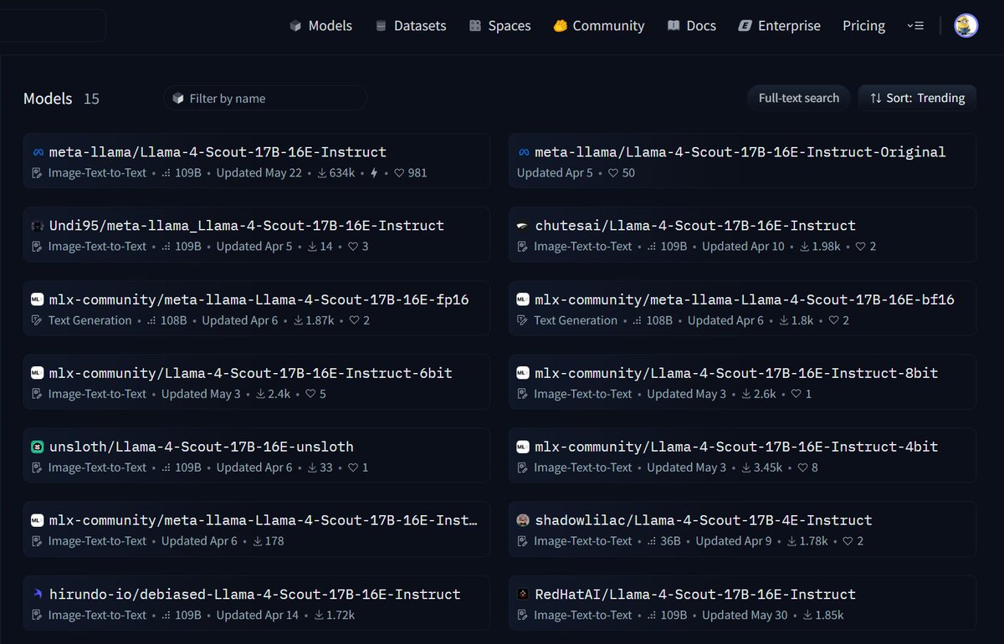Image resolution: width=1004 pixels, height=644 pixels.
Task: Open hirundo-io/debiased-Llama-4-Scout model
Action: coord(256,603)
